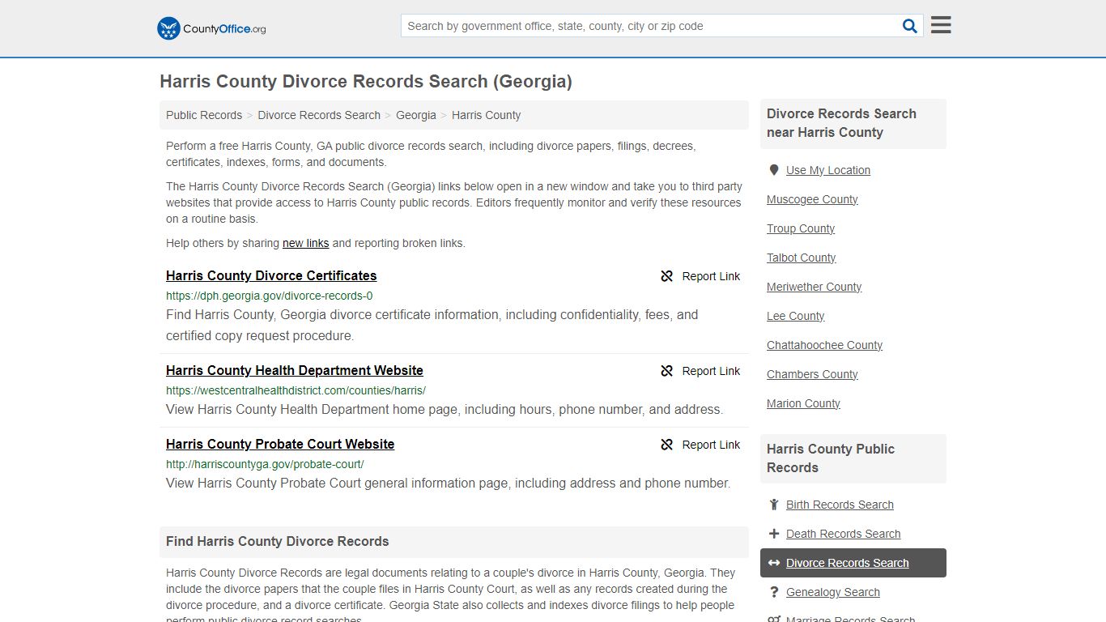Click the Divorce Records arrows icon
Viewport: 1106px width, 622px height.
(x=774, y=563)
